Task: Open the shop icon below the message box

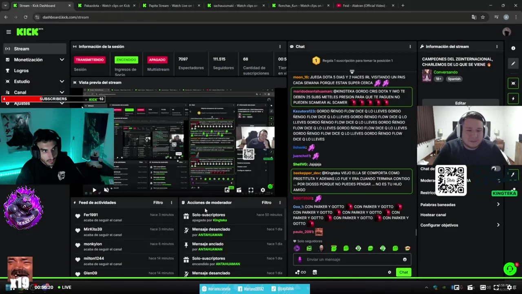Action: click(x=315, y=272)
